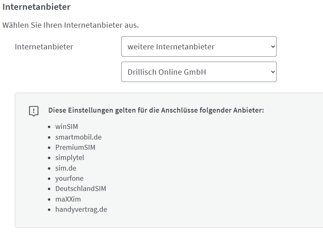Click the chevron arrow of the Drillisch select
This screenshot has height=235, width=323.
(273, 72)
